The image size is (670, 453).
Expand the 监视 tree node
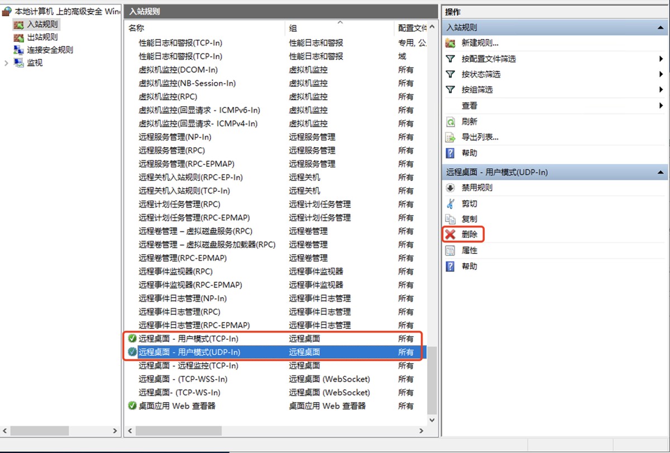[x=7, y=63]
